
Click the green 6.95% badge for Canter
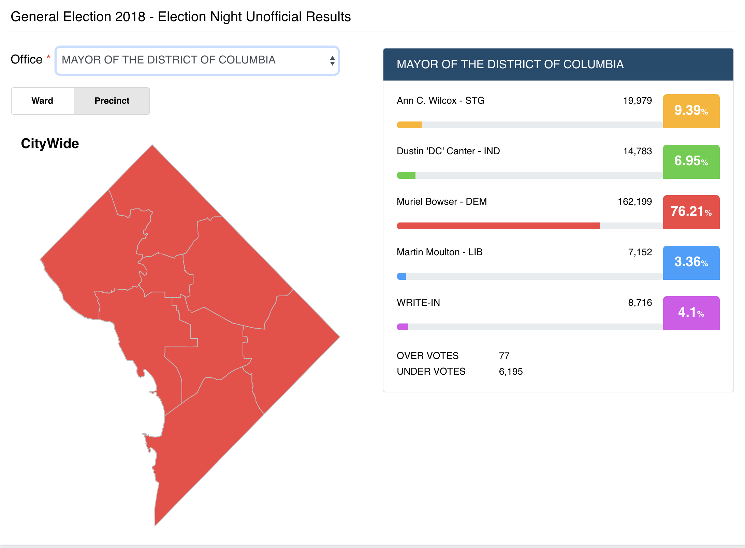[x=691, y=161]
